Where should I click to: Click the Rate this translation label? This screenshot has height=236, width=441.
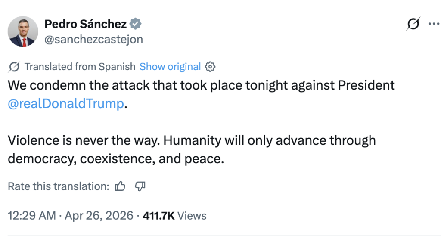(x=59, y=186)
